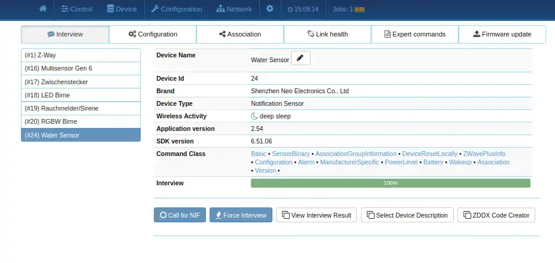
Task: Click the SDK version 6.51.06 value
Action: click(261, 141)
